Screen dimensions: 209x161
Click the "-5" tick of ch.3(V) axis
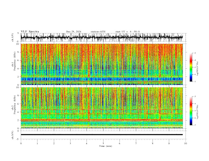click(18, 139)
